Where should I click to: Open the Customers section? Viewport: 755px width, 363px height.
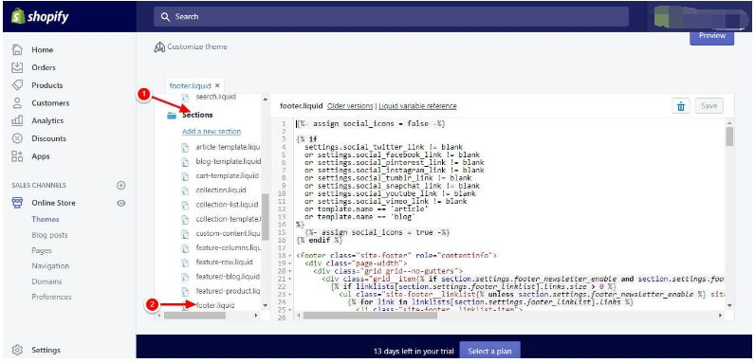coord(50,103)
